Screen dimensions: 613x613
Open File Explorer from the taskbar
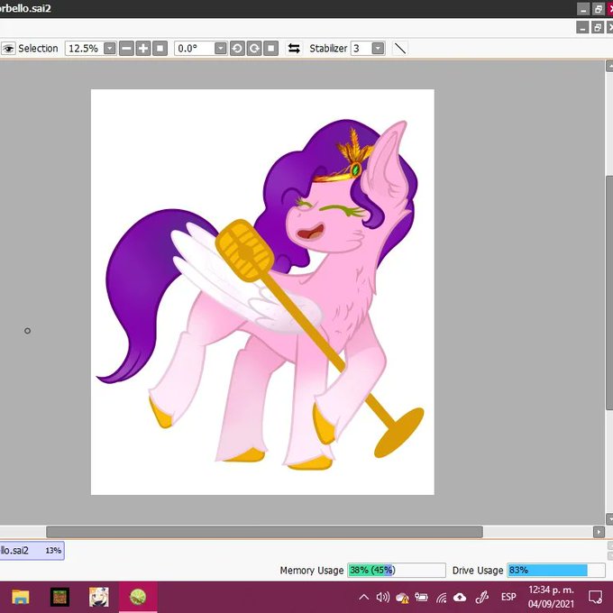[x=21, y=597]
